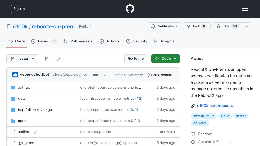Open the data folder

[22, 98]
